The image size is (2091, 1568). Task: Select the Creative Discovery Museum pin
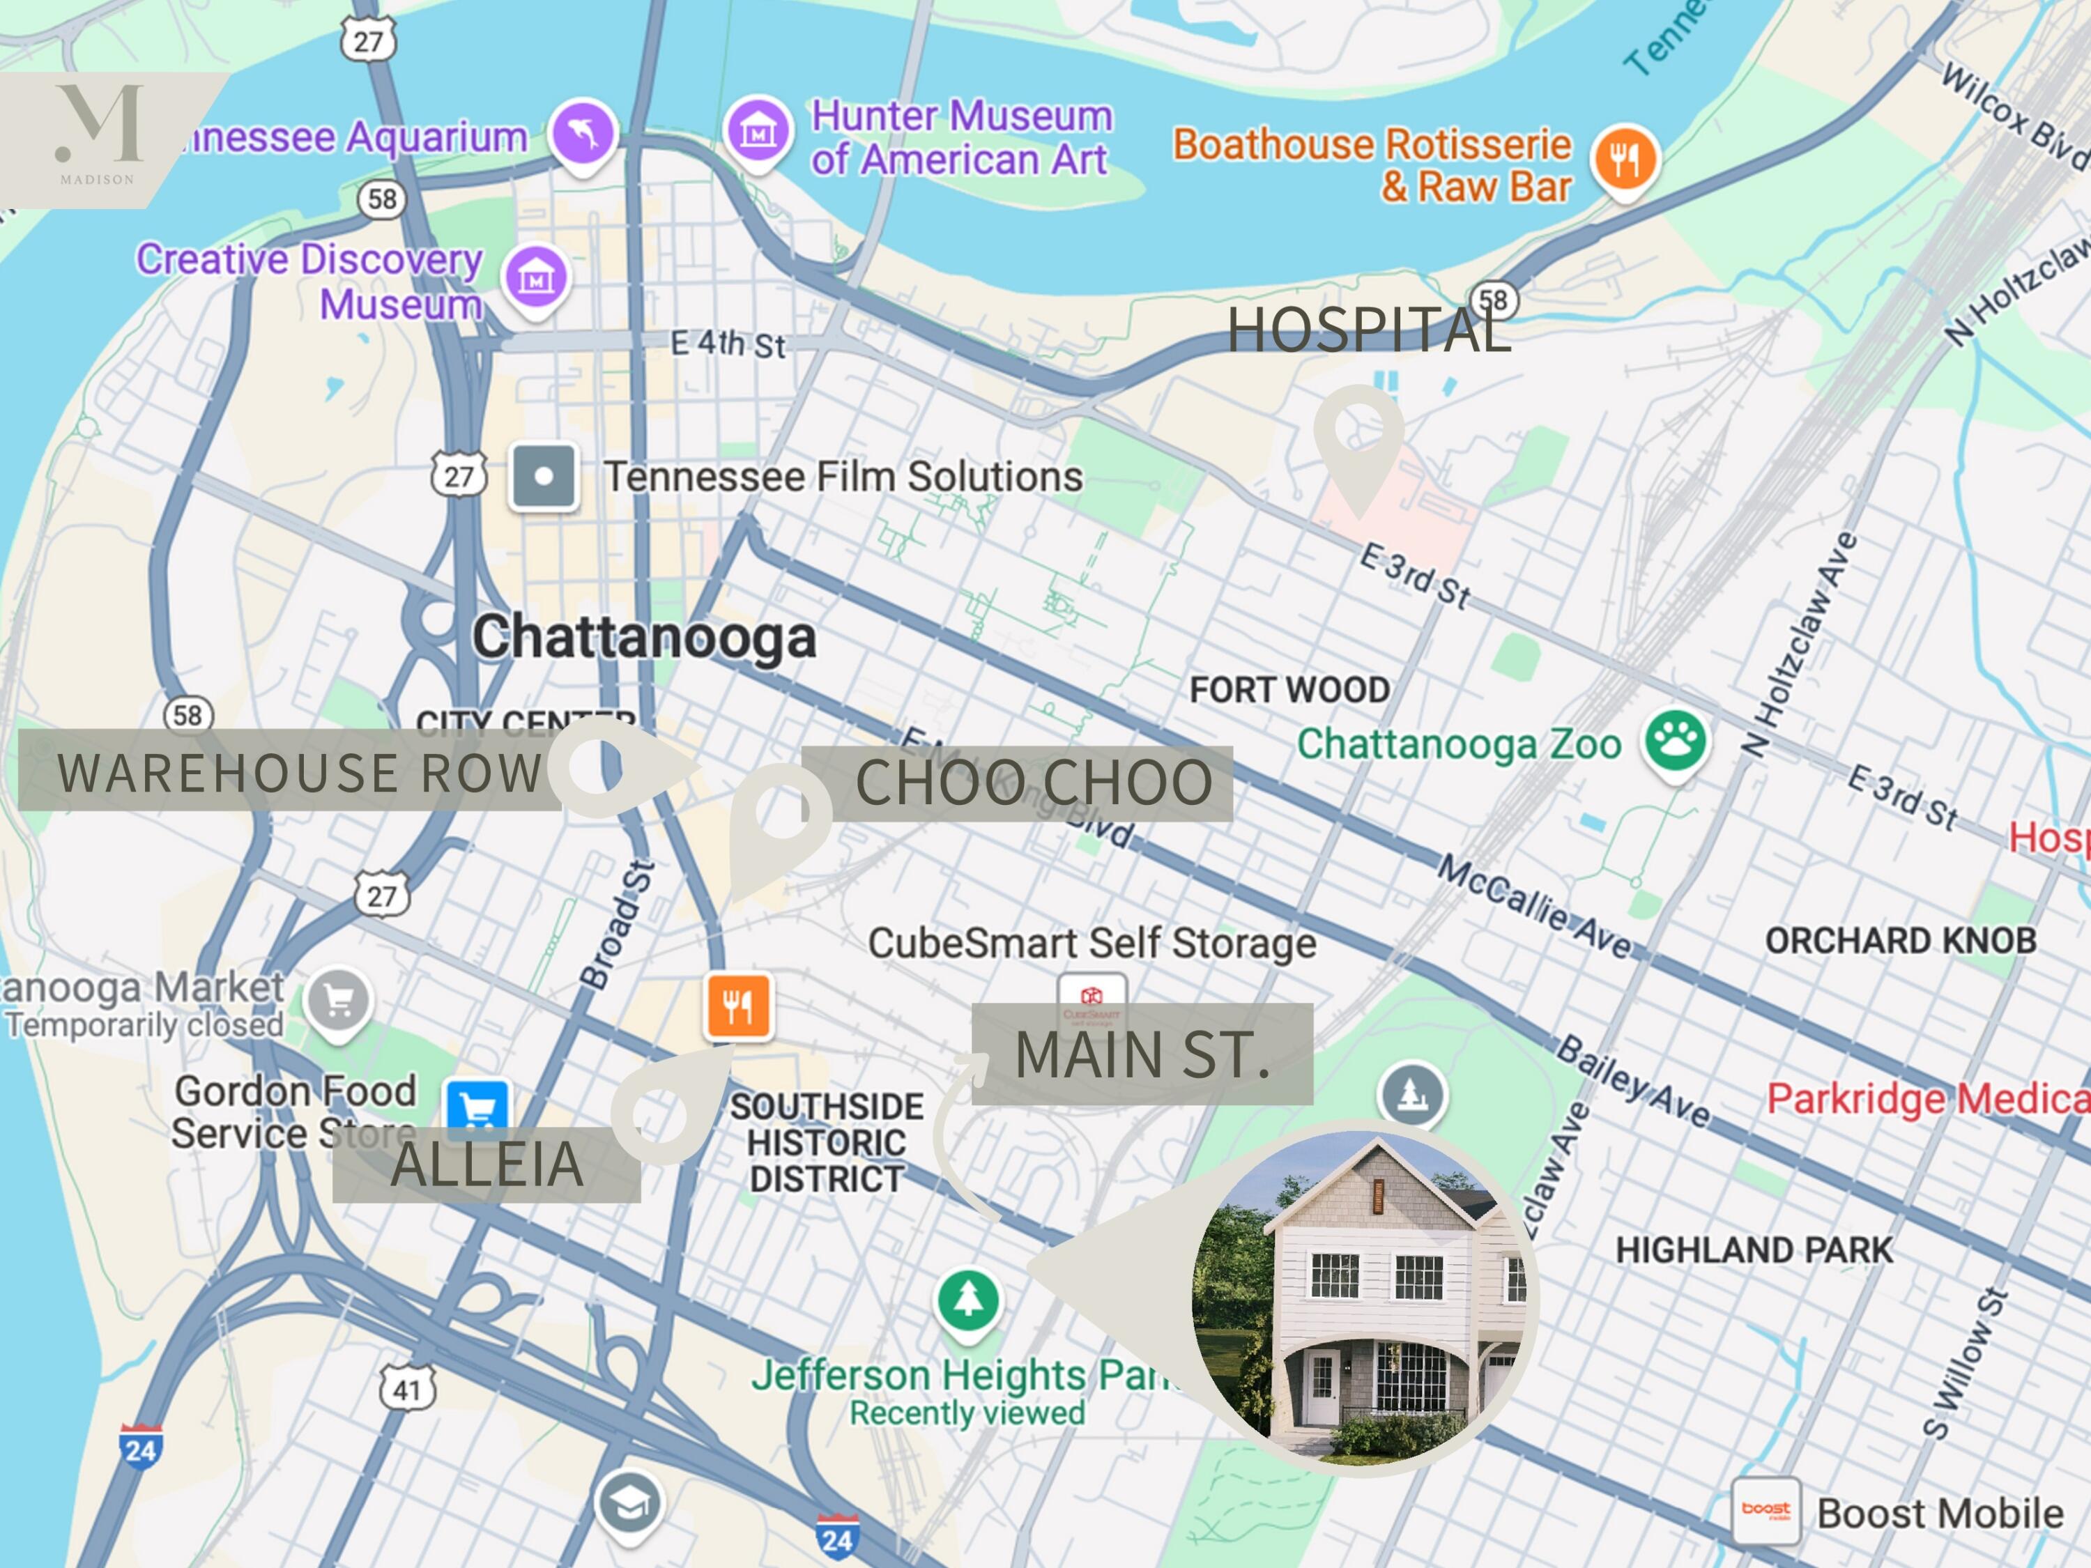[x=536, y=278]
